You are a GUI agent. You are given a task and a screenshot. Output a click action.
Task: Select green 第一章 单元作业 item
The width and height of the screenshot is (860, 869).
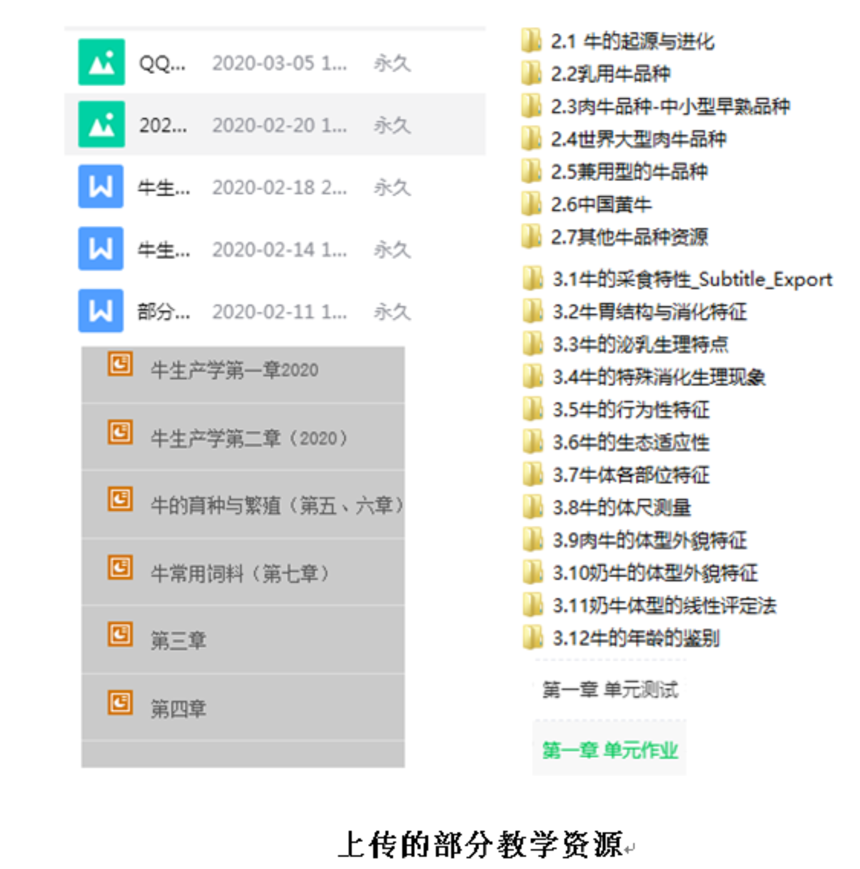(x=610, y=750)
